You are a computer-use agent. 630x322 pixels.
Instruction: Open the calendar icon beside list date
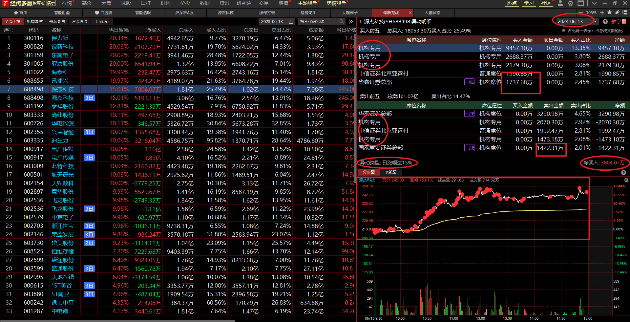(x=291, y=22)
